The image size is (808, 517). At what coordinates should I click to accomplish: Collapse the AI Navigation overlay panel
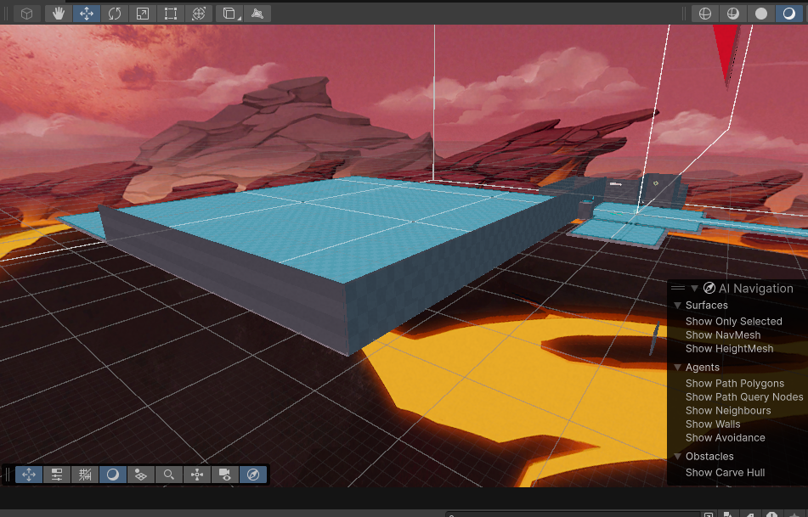[694, 289]
